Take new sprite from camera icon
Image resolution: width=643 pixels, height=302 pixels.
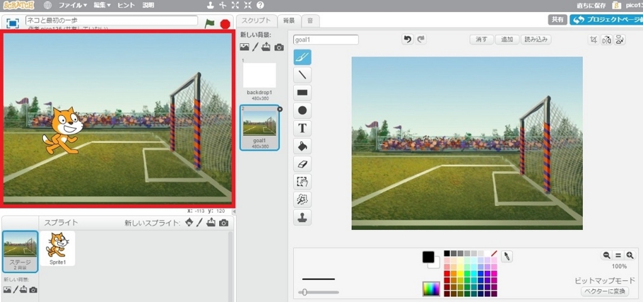224,222
